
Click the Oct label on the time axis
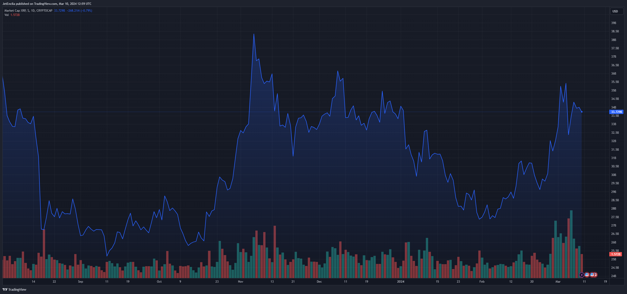(x=159, y=282)
